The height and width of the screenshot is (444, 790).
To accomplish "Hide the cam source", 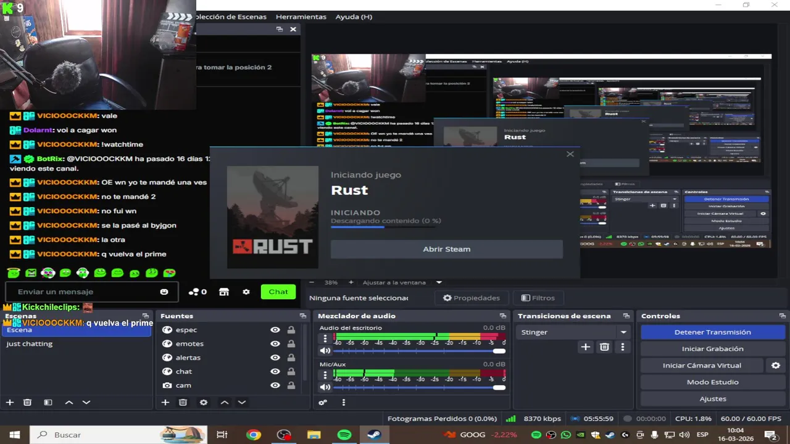I will point(275,385).
